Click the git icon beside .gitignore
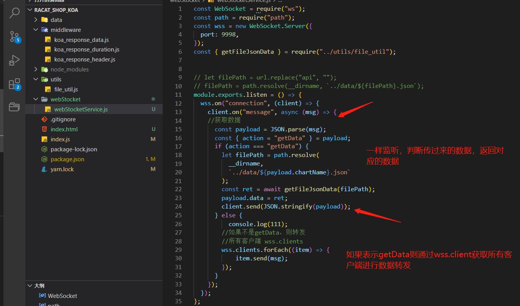The image size is (520, 306). [44, 119]
